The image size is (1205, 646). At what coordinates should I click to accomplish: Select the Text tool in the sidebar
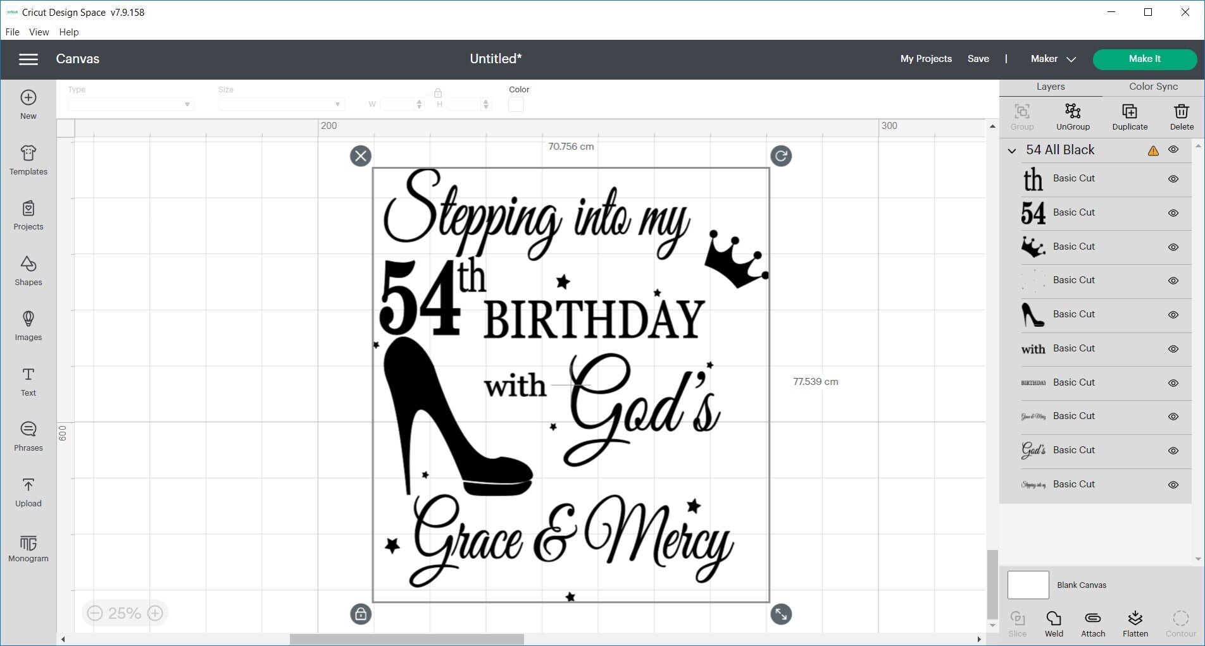coord(28,380)
